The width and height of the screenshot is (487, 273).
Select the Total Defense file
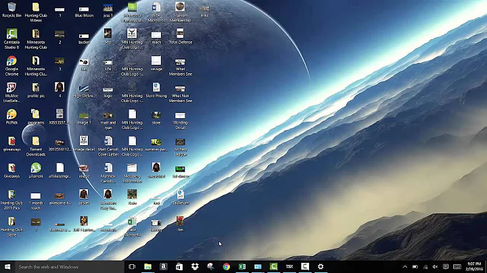coord(181,36)
